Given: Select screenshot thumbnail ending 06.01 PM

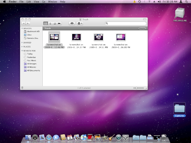Looking at the screenshot, I should tap(121, 37).
